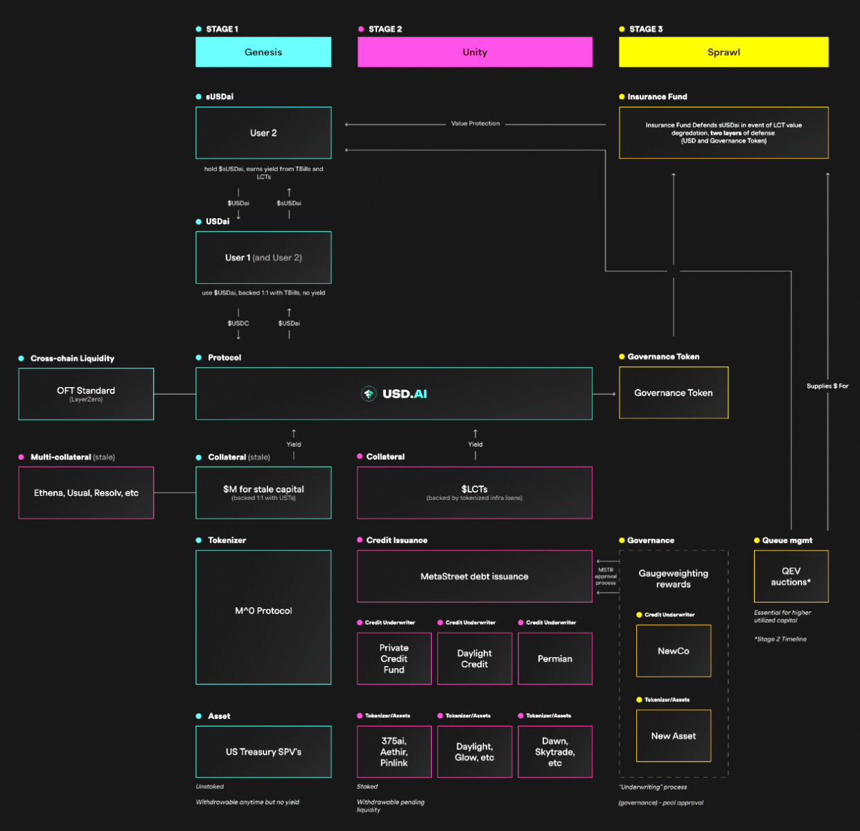The width and height of the screenshot is (860, 831).
Task: Click the magenta dot beside STAGE 2
Action: point(361,29)
